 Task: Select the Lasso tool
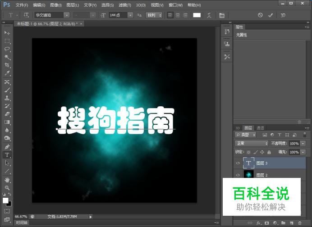tap(7, 49)
